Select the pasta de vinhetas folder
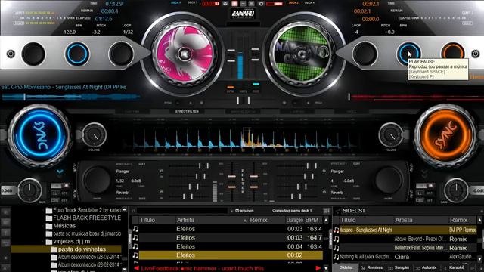This screenshot has height=272, width=484. coord(67,249)
